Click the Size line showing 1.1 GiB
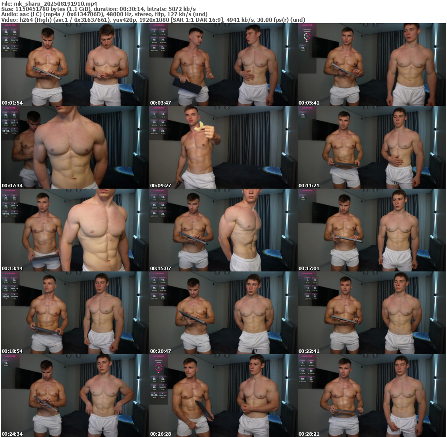The width and height of the screenshot is (447, 437). (98, 9)
